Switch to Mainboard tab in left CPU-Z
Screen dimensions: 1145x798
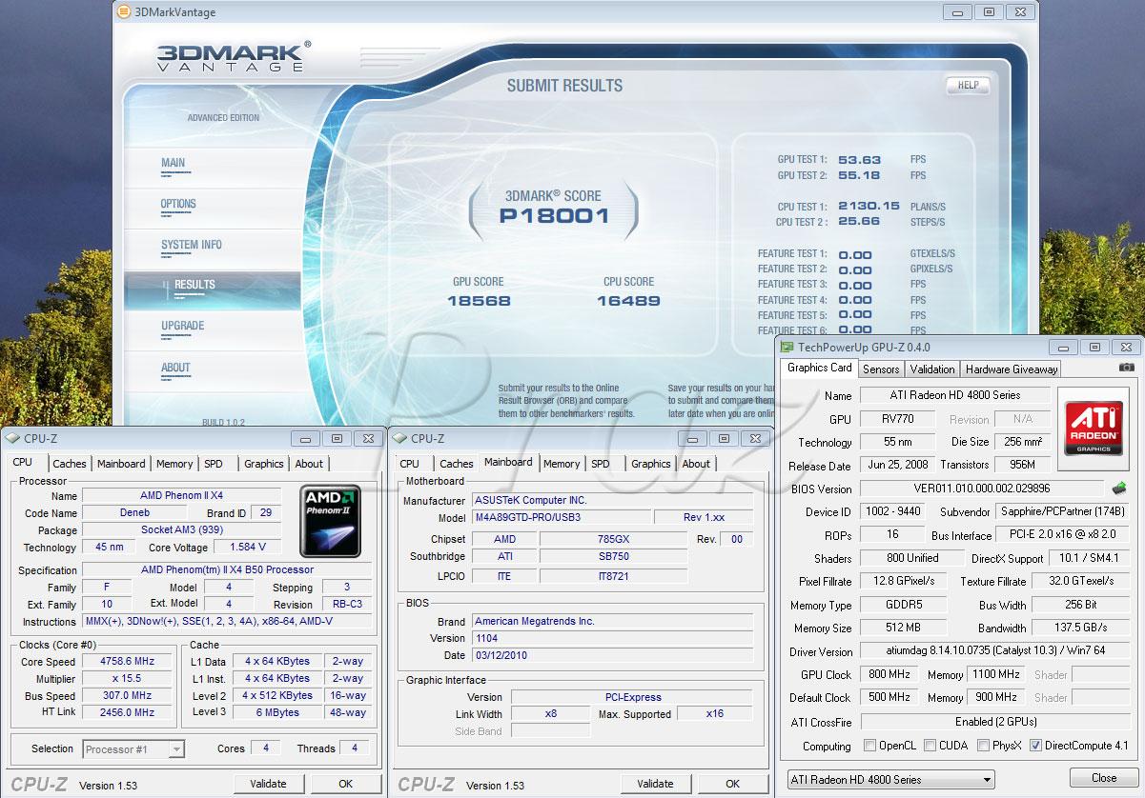click(x=121, y=464)
